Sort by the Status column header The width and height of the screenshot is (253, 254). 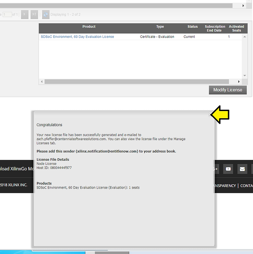click(x=192, y=27)
